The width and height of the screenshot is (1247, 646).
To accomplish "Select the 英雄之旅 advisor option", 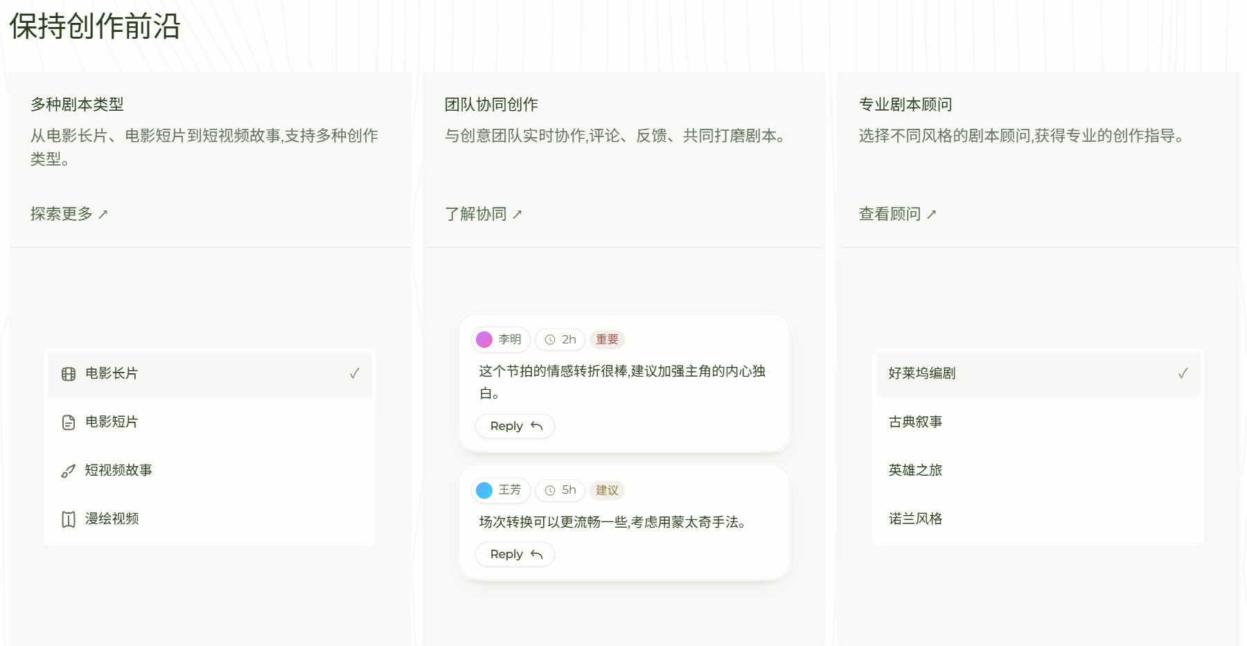I will click(x=914, y=470).
